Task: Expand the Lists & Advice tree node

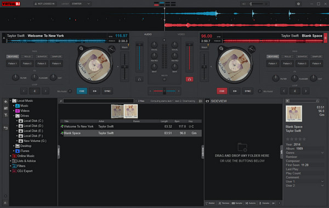Action: (10, 161)
